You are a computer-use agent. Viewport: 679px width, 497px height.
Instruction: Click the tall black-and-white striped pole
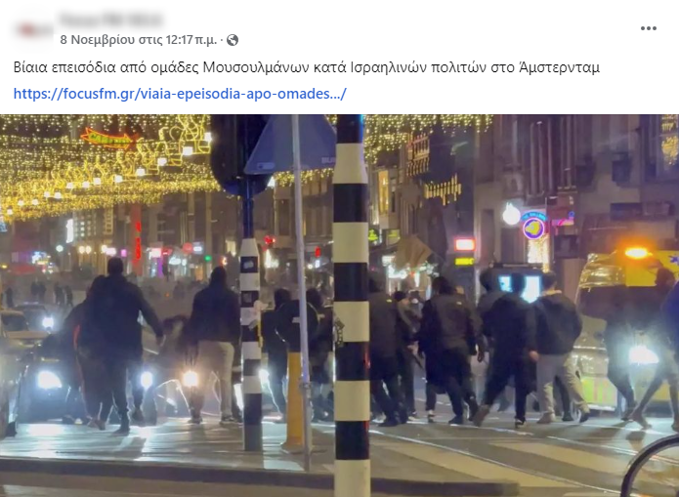[x=352, y=306]
